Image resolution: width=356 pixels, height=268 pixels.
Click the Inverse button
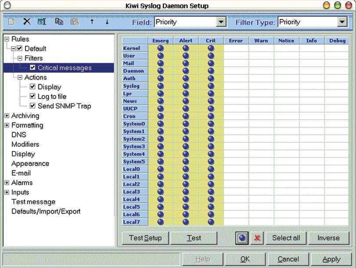328,238
